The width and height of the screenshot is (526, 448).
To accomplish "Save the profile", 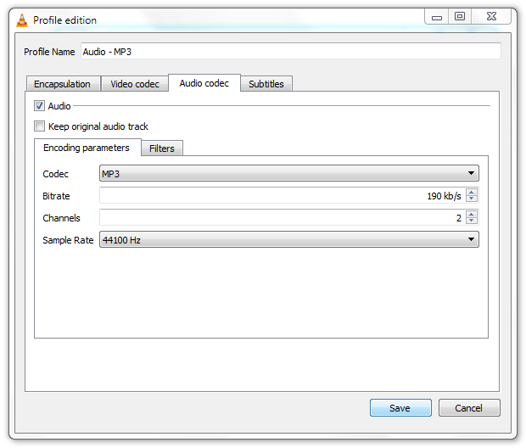I will (x=400, y=408).
